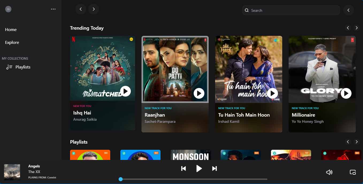Viewport: 363px width, 184px height.
Task: Click the playback progress slider
Action: point(193,179)
